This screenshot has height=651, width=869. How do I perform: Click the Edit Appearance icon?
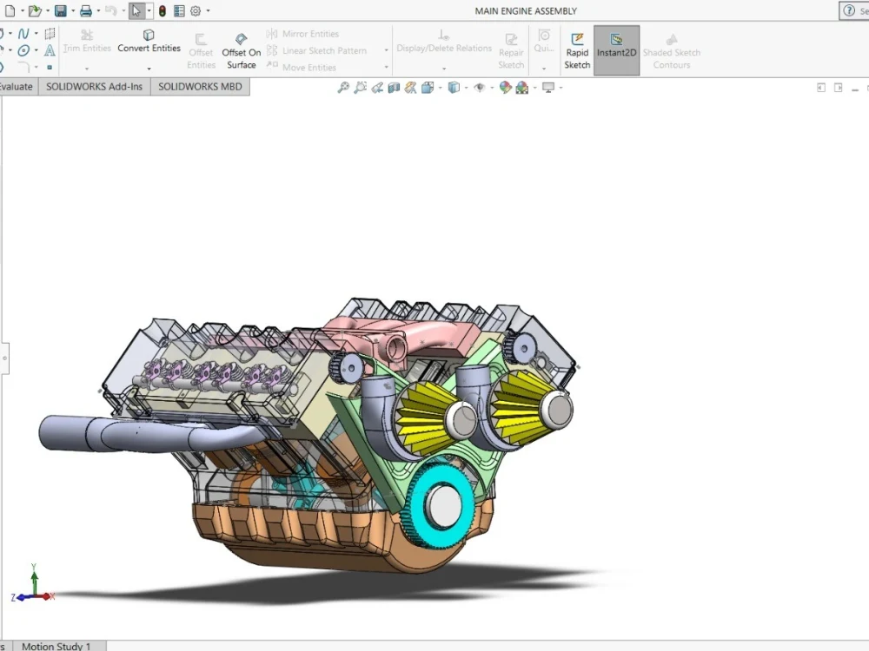505,87
